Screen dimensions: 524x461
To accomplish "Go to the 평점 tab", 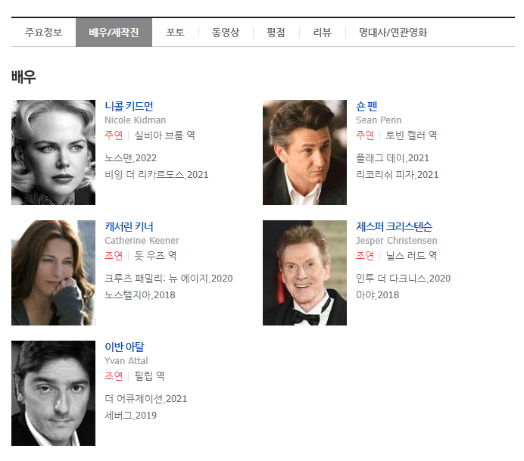I will coord(276,33).
